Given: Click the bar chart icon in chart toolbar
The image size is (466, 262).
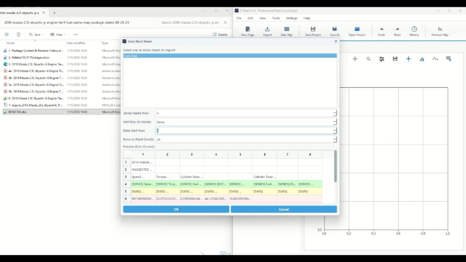Looking at the screenshot, I should coord(422,59).
